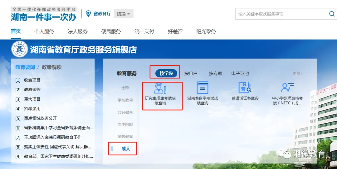Select 全部 in stage sidebar
337x169 pixels.
pos(125,88)
